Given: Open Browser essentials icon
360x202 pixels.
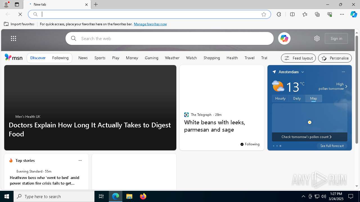Looking at the screenshot, I should [x=330, y=14].
